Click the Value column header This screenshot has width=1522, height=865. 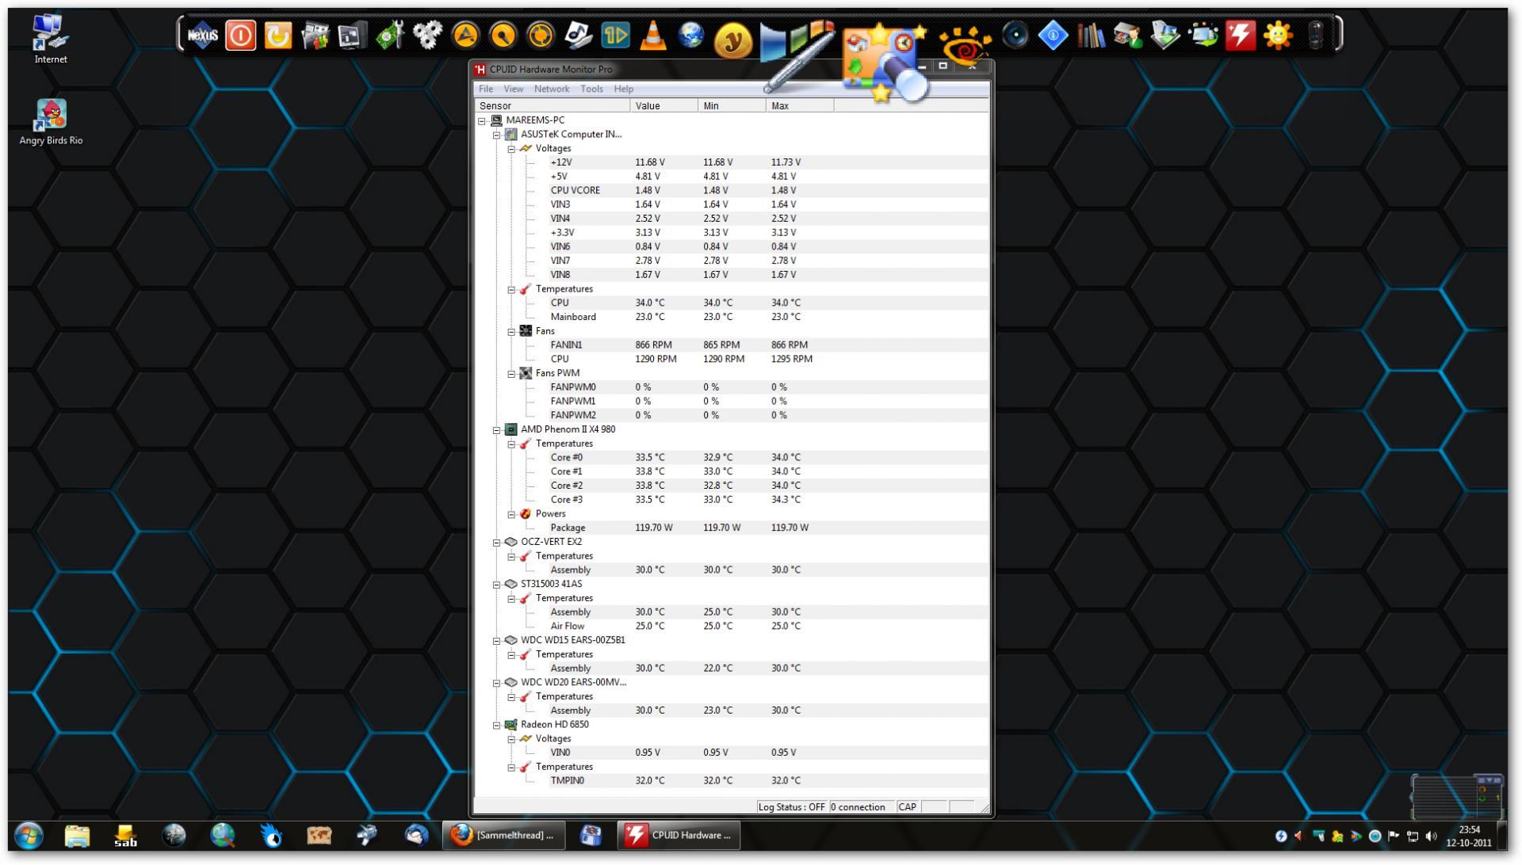point(664,106)
